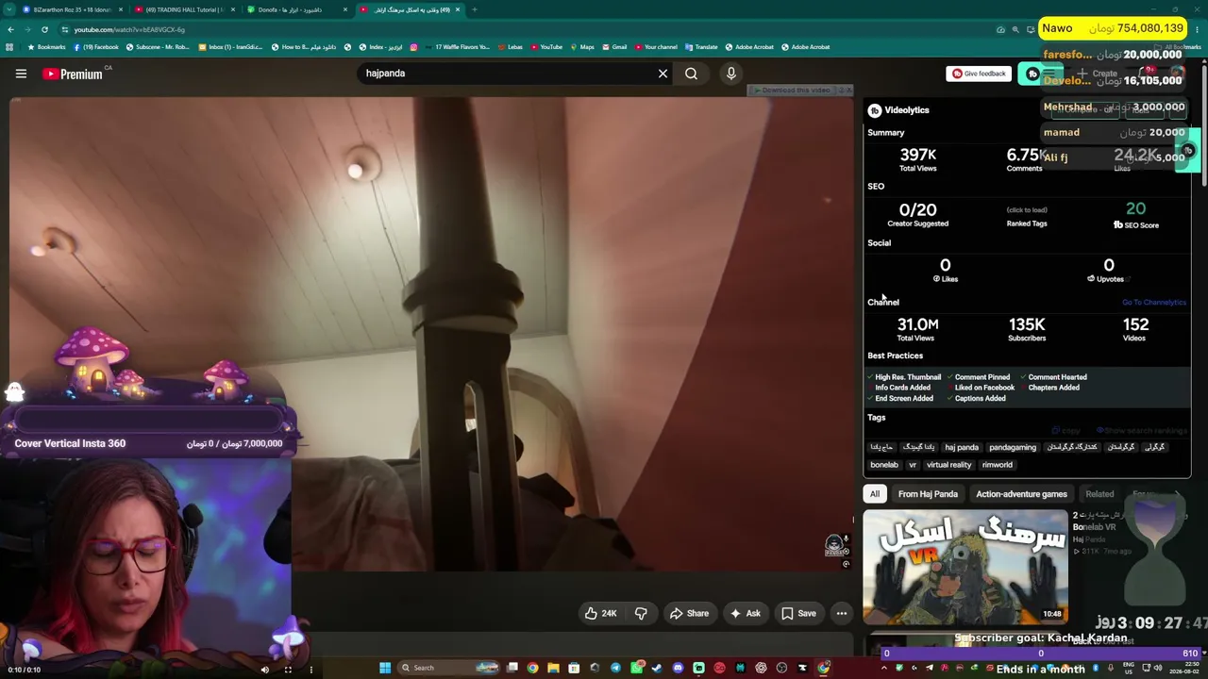Open File Explorer from the taskbar

(553, 668)
